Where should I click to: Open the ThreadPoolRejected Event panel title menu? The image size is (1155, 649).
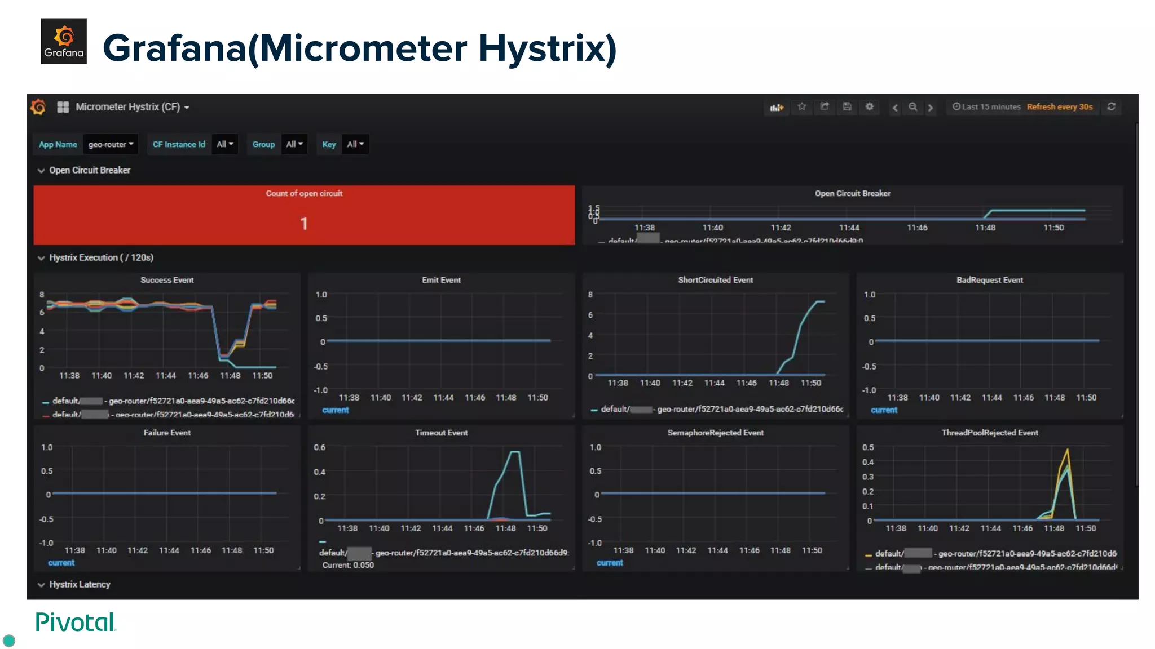pos(989,433)
